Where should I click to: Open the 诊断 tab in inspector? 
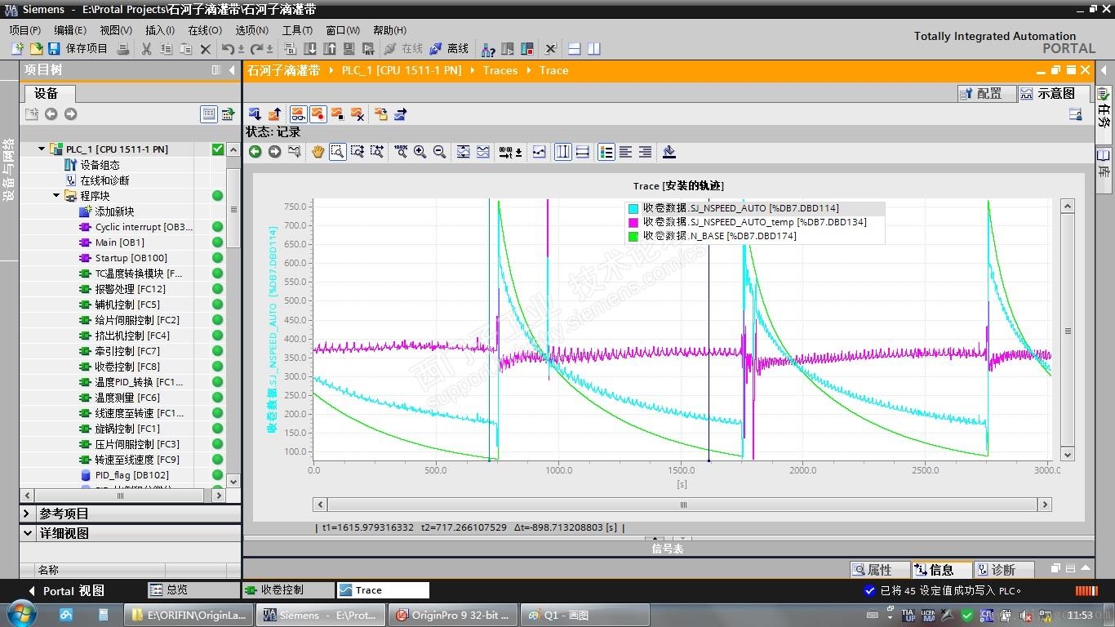1006,570
